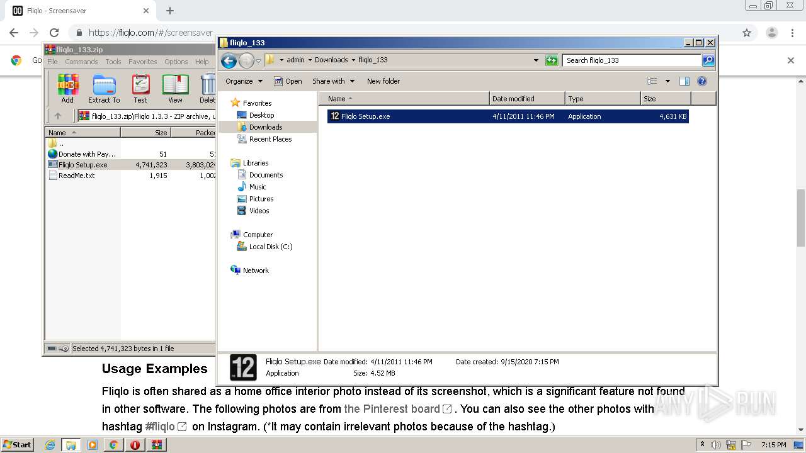Expand the Organize dropdown
This screenshot has height=453, width=806.
[x=244, y=81]
